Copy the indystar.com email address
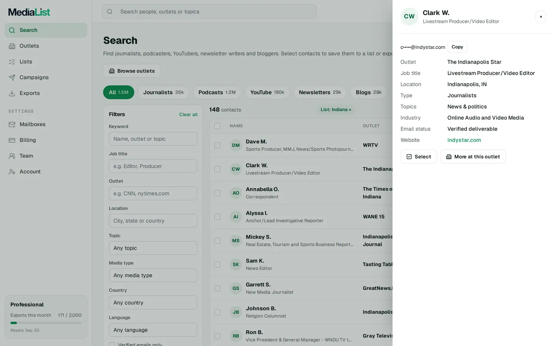The image size is (554, 346). [x=457, y=47]
